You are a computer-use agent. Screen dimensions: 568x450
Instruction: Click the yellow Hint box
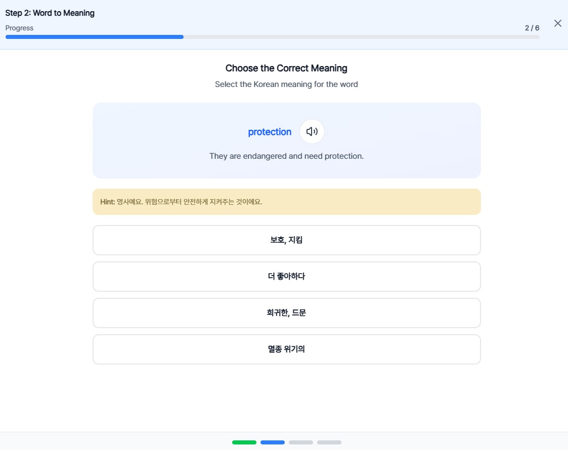[x=286, y=202]
